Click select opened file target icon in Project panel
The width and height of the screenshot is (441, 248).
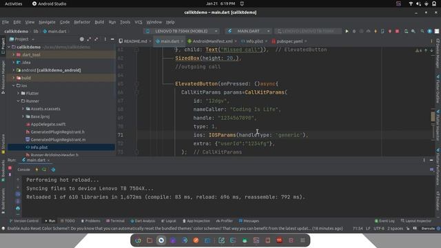81,39
